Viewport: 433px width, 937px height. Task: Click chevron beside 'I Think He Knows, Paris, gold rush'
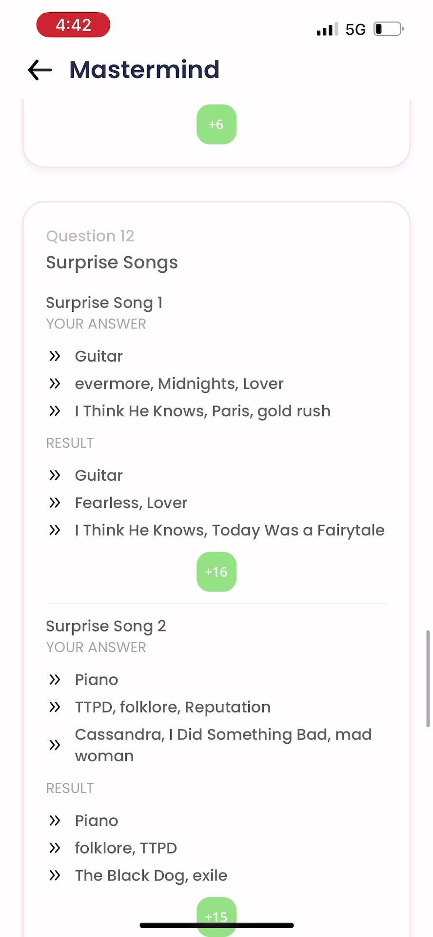[x=55, y=411]
